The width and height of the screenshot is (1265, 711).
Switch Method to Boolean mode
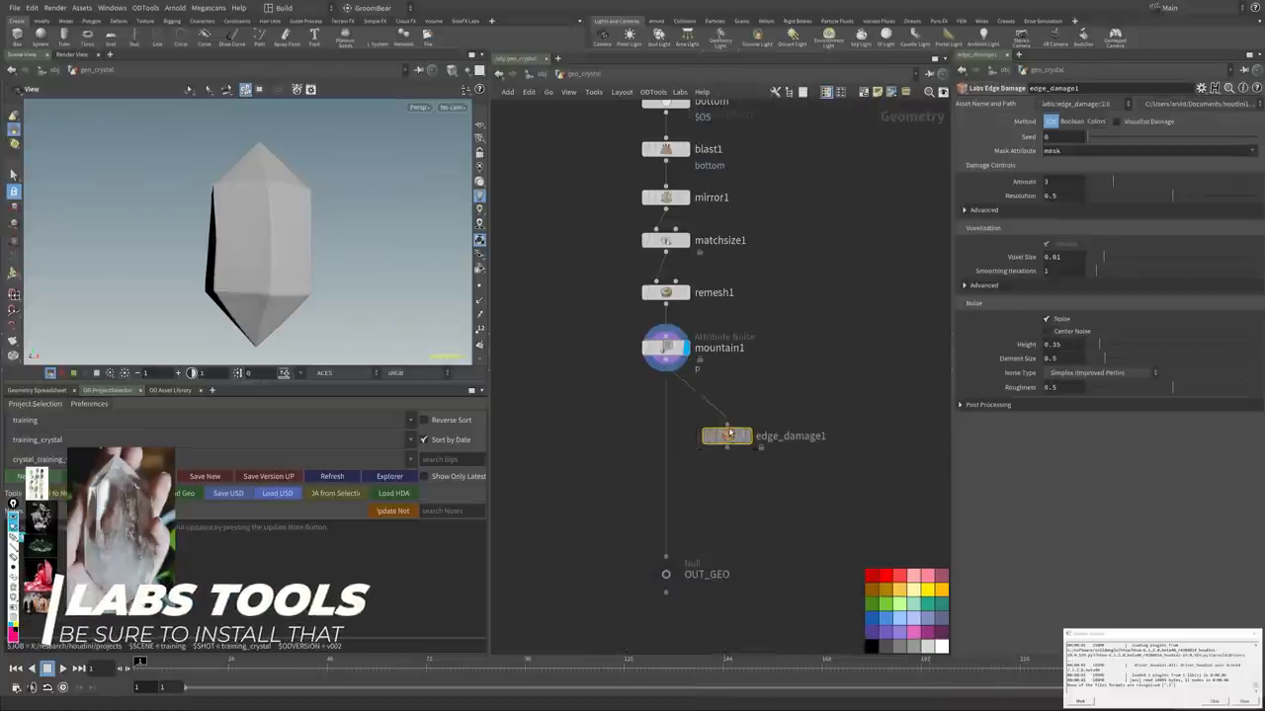tap(1073, 121)
